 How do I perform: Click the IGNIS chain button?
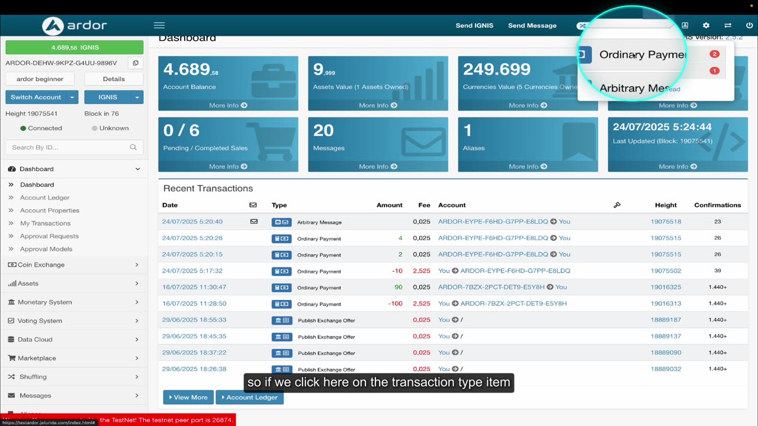point(108,97)
